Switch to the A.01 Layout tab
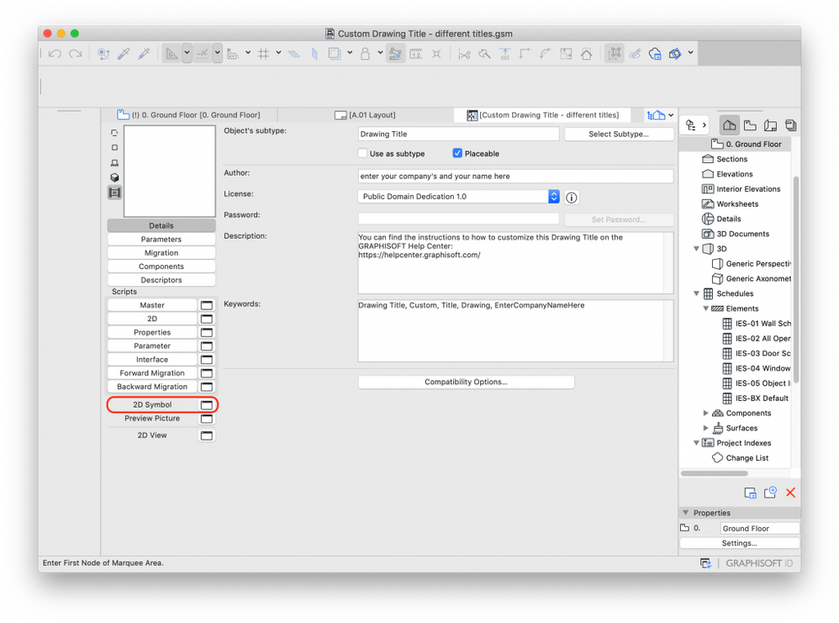839x623 pixels. [x=366, y=115]
